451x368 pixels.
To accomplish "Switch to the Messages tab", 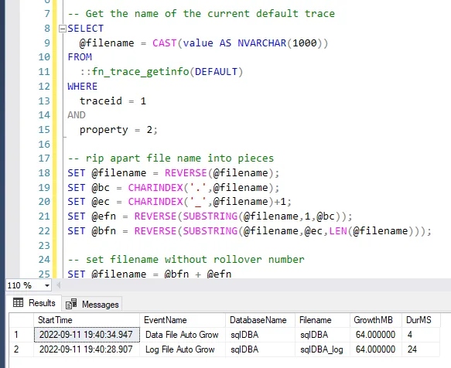I will point(92,304).
